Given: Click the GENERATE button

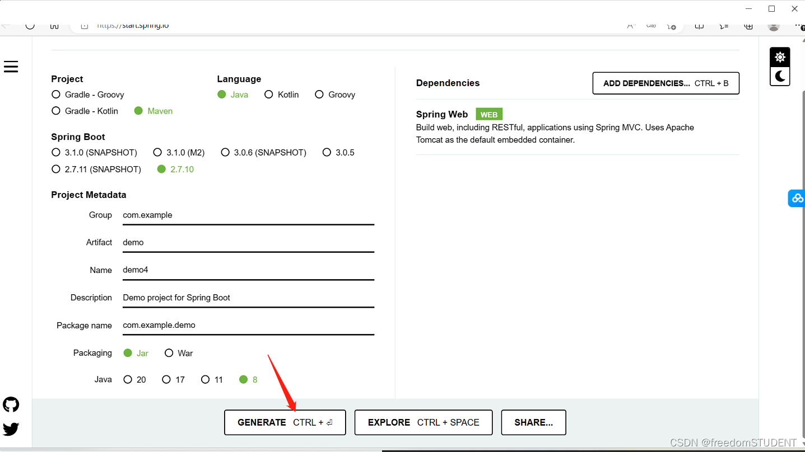Looking at the screenshot, I should (285, 422).
